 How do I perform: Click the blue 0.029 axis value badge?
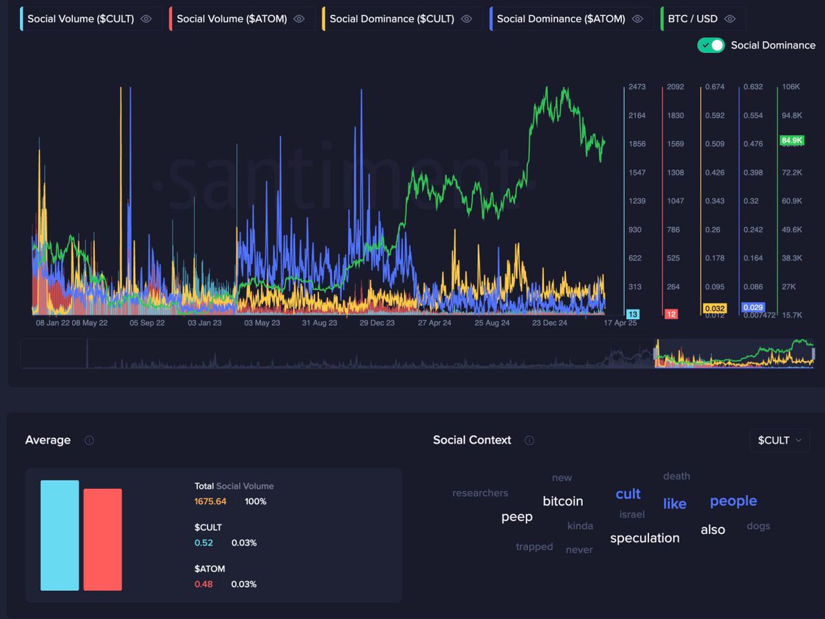point(753,307)
